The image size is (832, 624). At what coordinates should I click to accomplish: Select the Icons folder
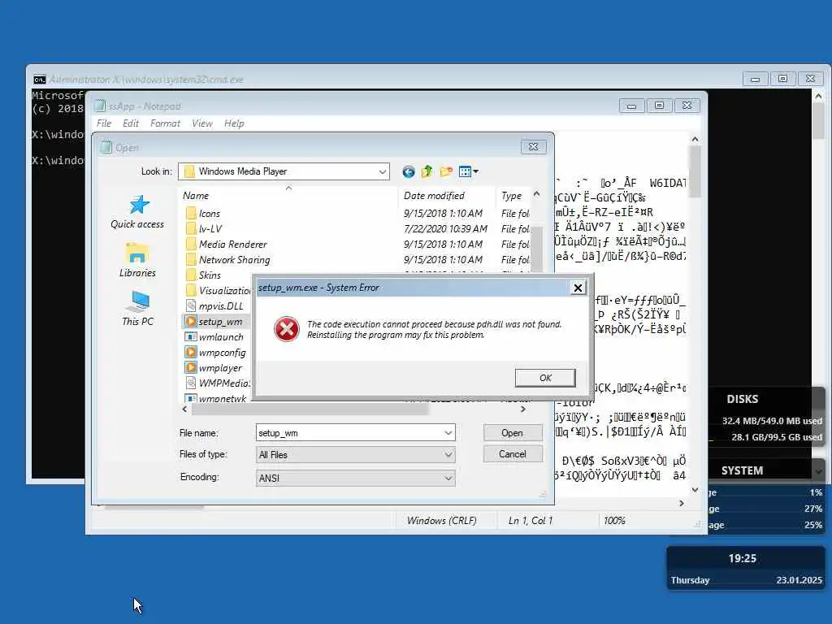209,214
